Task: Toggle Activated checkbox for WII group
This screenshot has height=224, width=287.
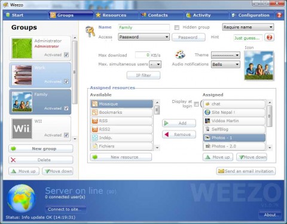Action: pos(66,135)
